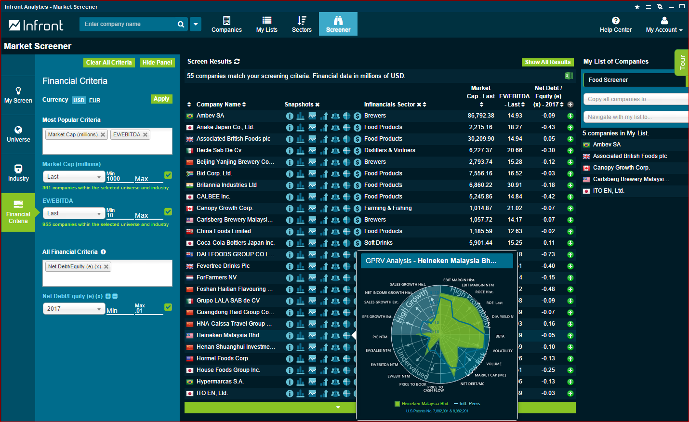Click the favorites star in title bar
The image size is (689, 422).
tap(637, 7)
